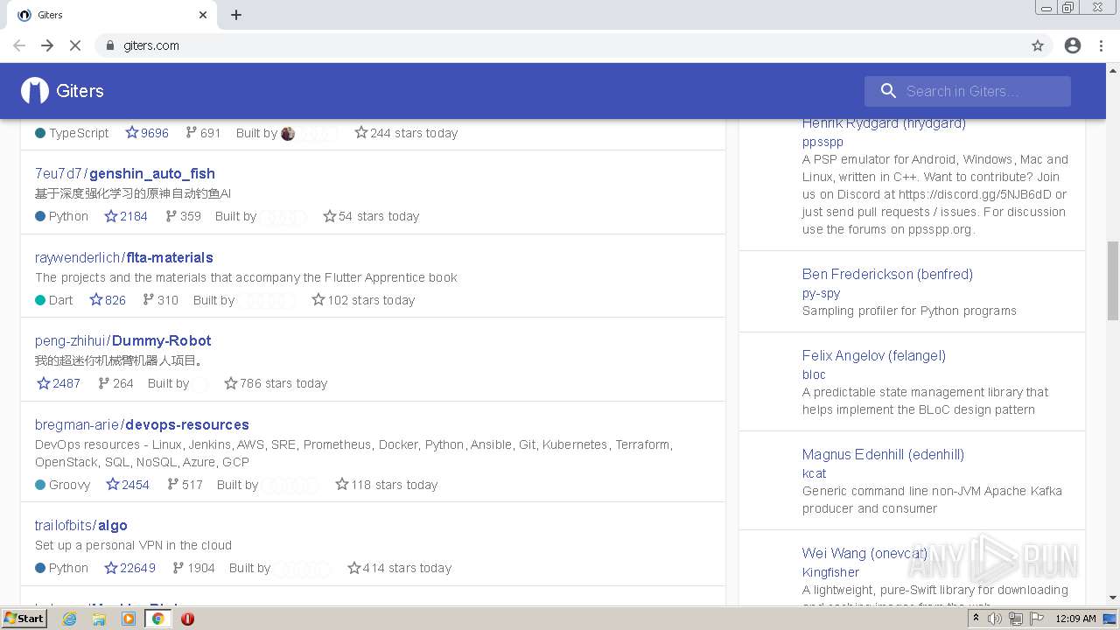Open Internet Explorer from taskbar
Image resolution: width=1120 pixels, height=630 pixels.
coord(69,619)
